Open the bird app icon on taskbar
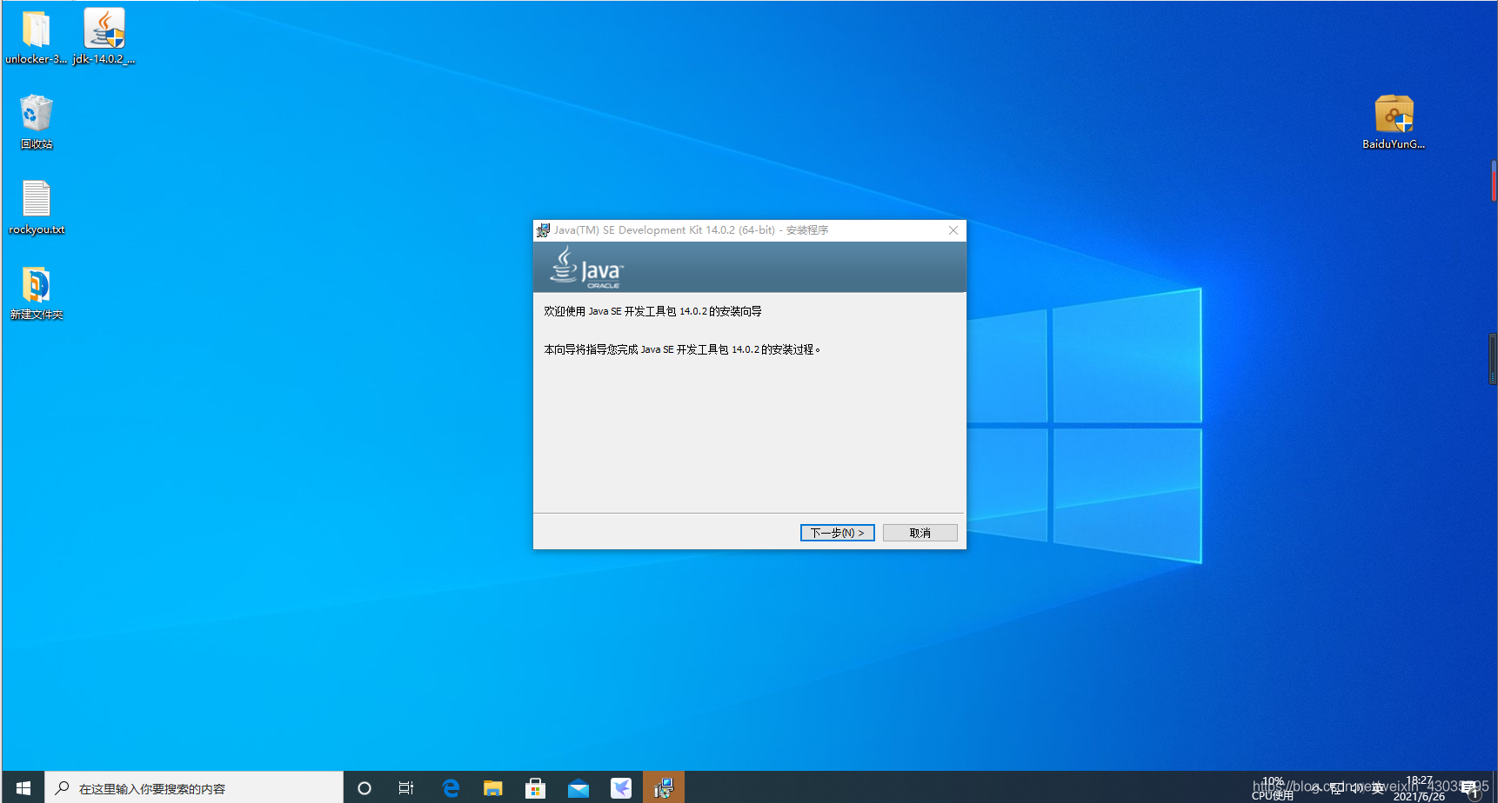 coord(621,787)
